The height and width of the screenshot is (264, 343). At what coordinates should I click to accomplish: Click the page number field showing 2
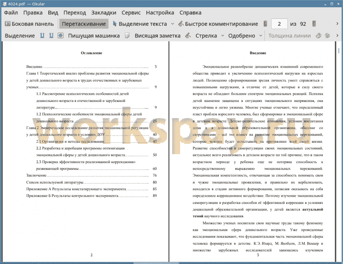click(279, 24)
